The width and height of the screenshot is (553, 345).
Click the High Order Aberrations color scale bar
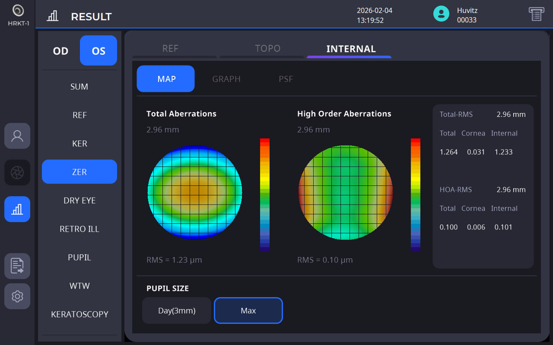[x=415, y=195]
